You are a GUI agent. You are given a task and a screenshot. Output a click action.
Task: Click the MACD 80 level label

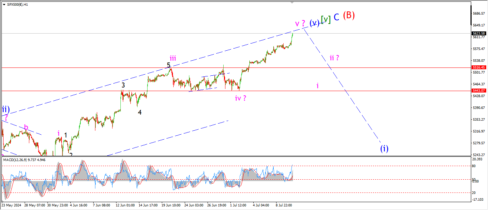pyautogui.click(x=474, y=166)
